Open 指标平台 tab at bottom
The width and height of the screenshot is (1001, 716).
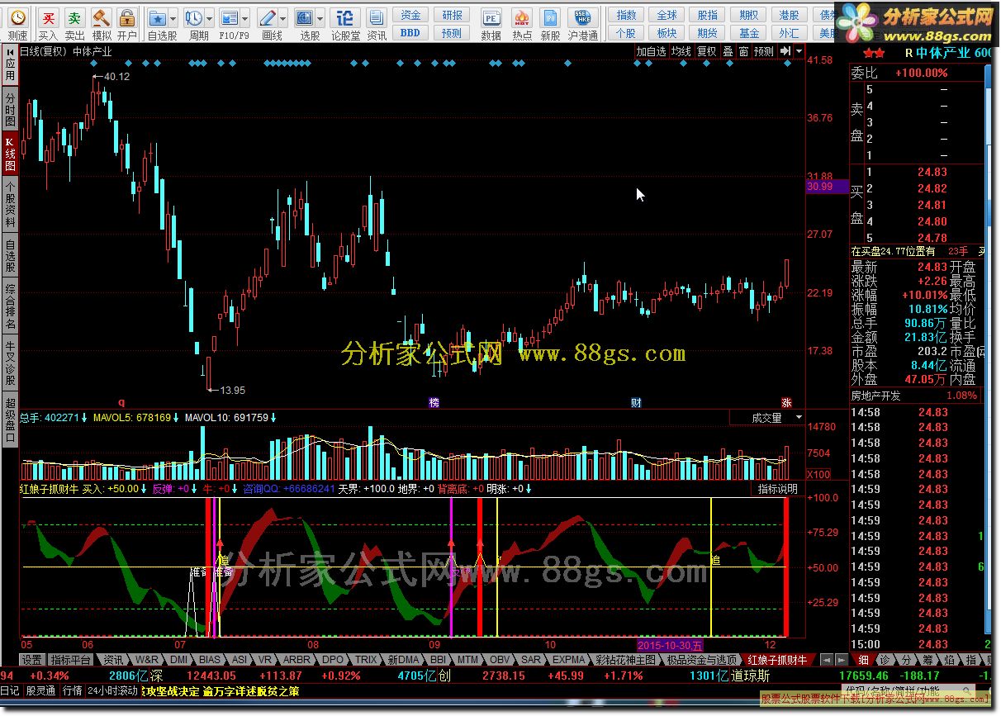coord(71,659)
